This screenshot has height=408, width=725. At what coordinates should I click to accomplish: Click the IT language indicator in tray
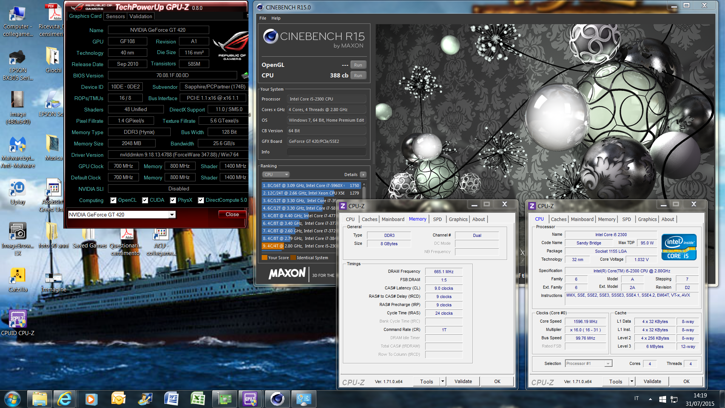(636, 399)
